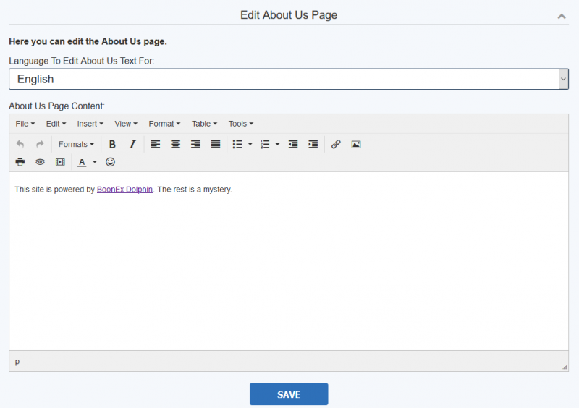
Task: Toggle bold text formatting
Action: tap(112, 145)
